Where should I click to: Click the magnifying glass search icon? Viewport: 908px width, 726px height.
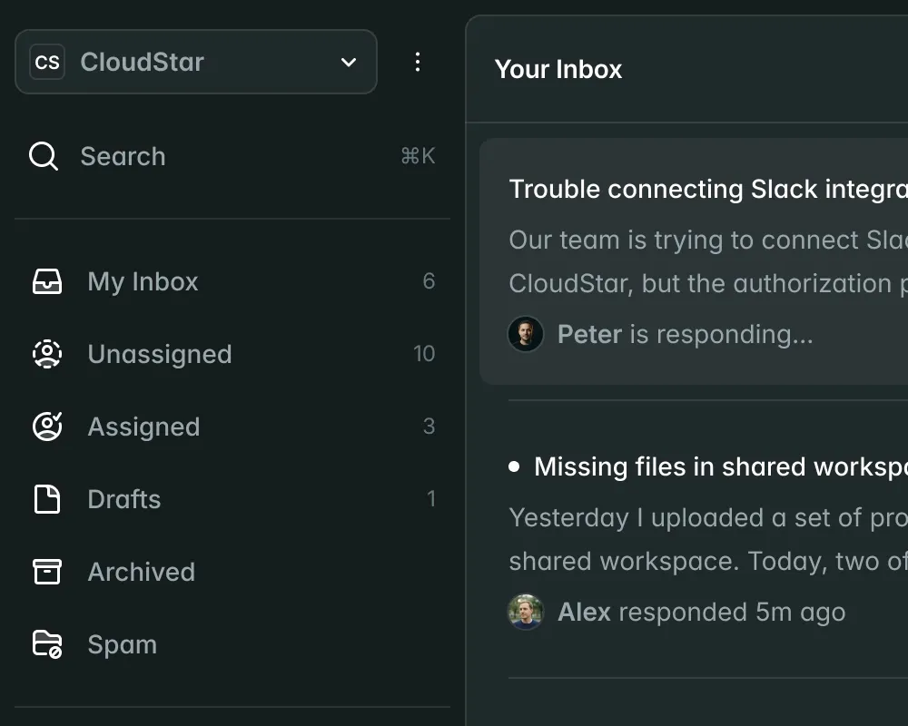(42, 156)
